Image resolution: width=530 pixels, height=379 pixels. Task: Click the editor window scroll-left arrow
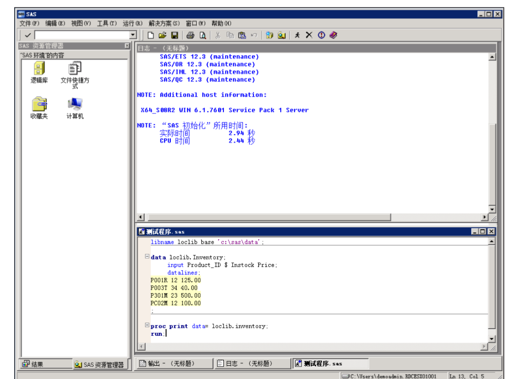tap(141, 346)
